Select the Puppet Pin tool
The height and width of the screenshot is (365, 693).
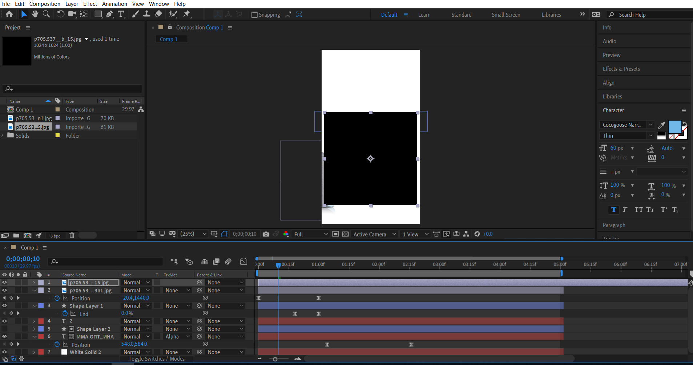pos(187,14)
